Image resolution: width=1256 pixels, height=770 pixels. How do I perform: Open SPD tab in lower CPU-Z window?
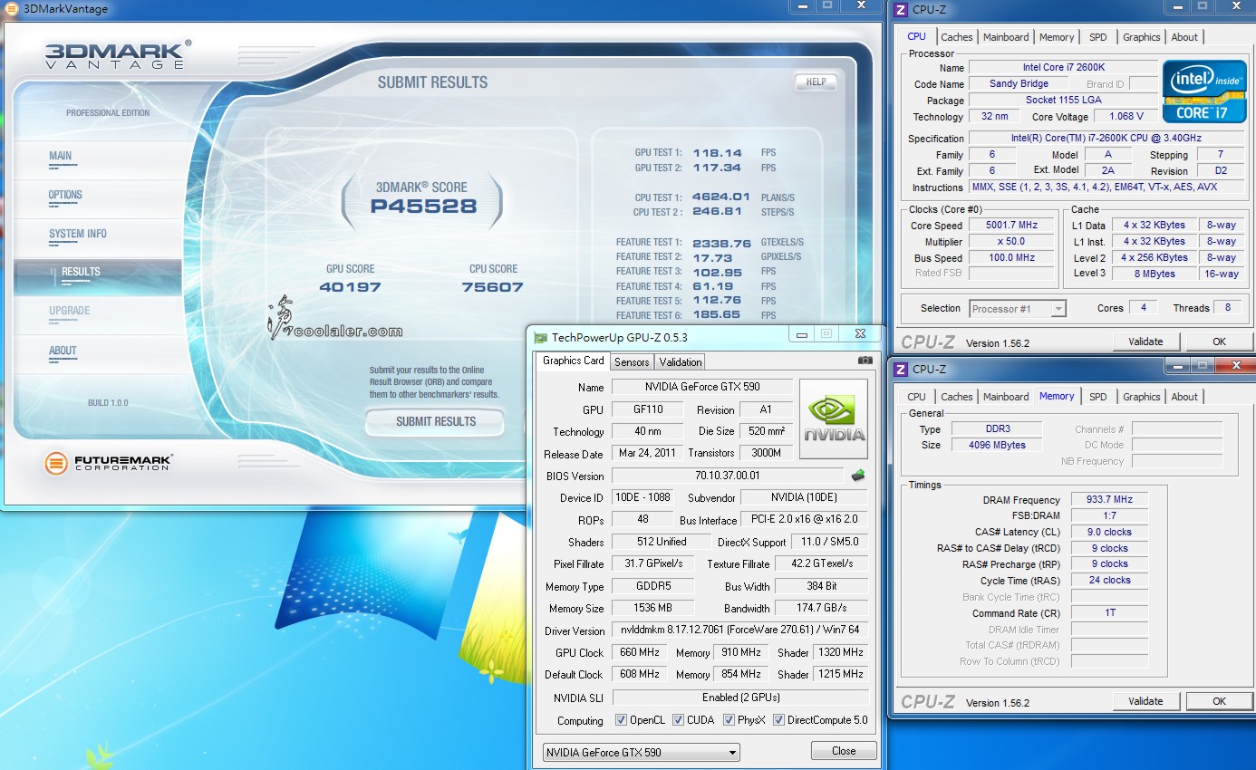[x=1097, y=397]
